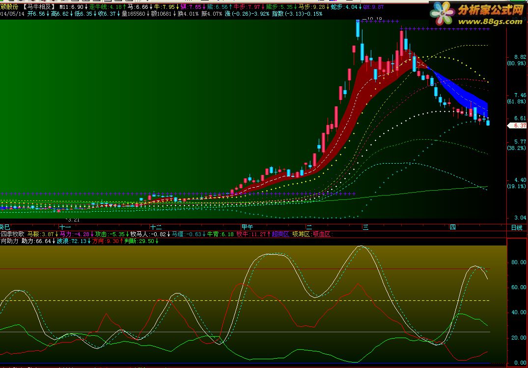The height and width of the screenshot is (368, 528).
Task: Click the 6.61 price axis label
Action: [520, 118]
